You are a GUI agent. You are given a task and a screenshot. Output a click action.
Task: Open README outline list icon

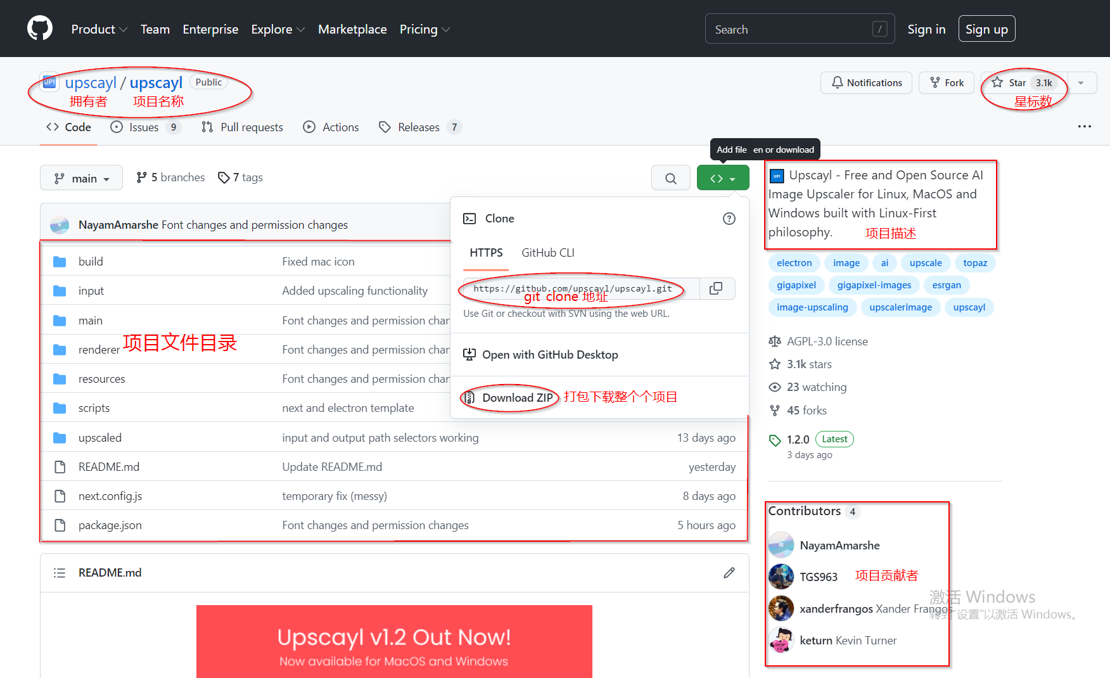(x=60, y=573)
